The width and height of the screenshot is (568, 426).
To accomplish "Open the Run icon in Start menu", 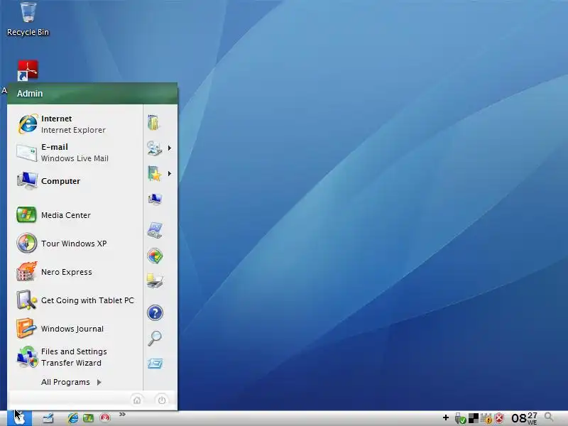I will click(x=155, y=364).
